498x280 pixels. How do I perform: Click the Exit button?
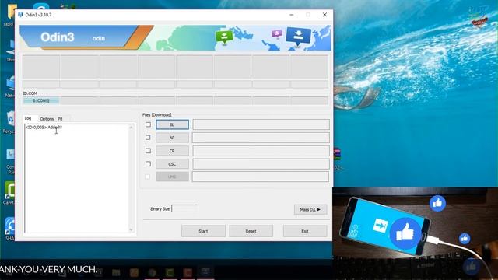pyautogui.click(x=305, y=231)
